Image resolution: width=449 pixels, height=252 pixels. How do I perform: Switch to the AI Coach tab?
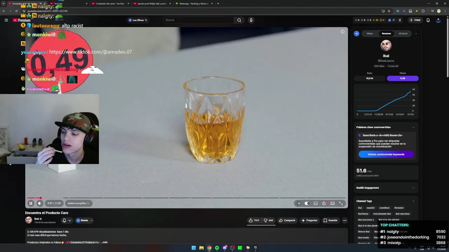(403, 34)
